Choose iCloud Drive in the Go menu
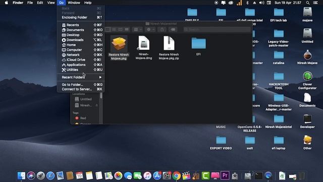 coord(81,60)
